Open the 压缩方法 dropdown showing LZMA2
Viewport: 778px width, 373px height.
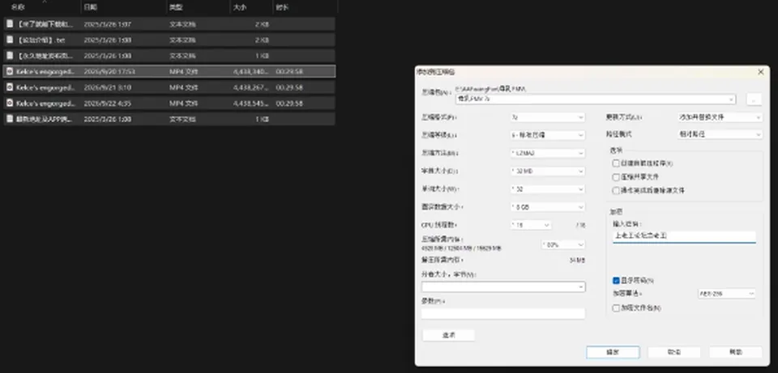[x=548, y=153]
